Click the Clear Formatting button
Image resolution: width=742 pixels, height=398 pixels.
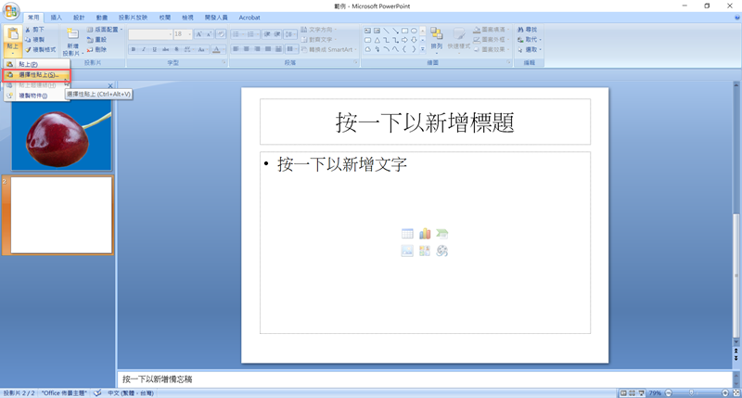click(221, 34)
